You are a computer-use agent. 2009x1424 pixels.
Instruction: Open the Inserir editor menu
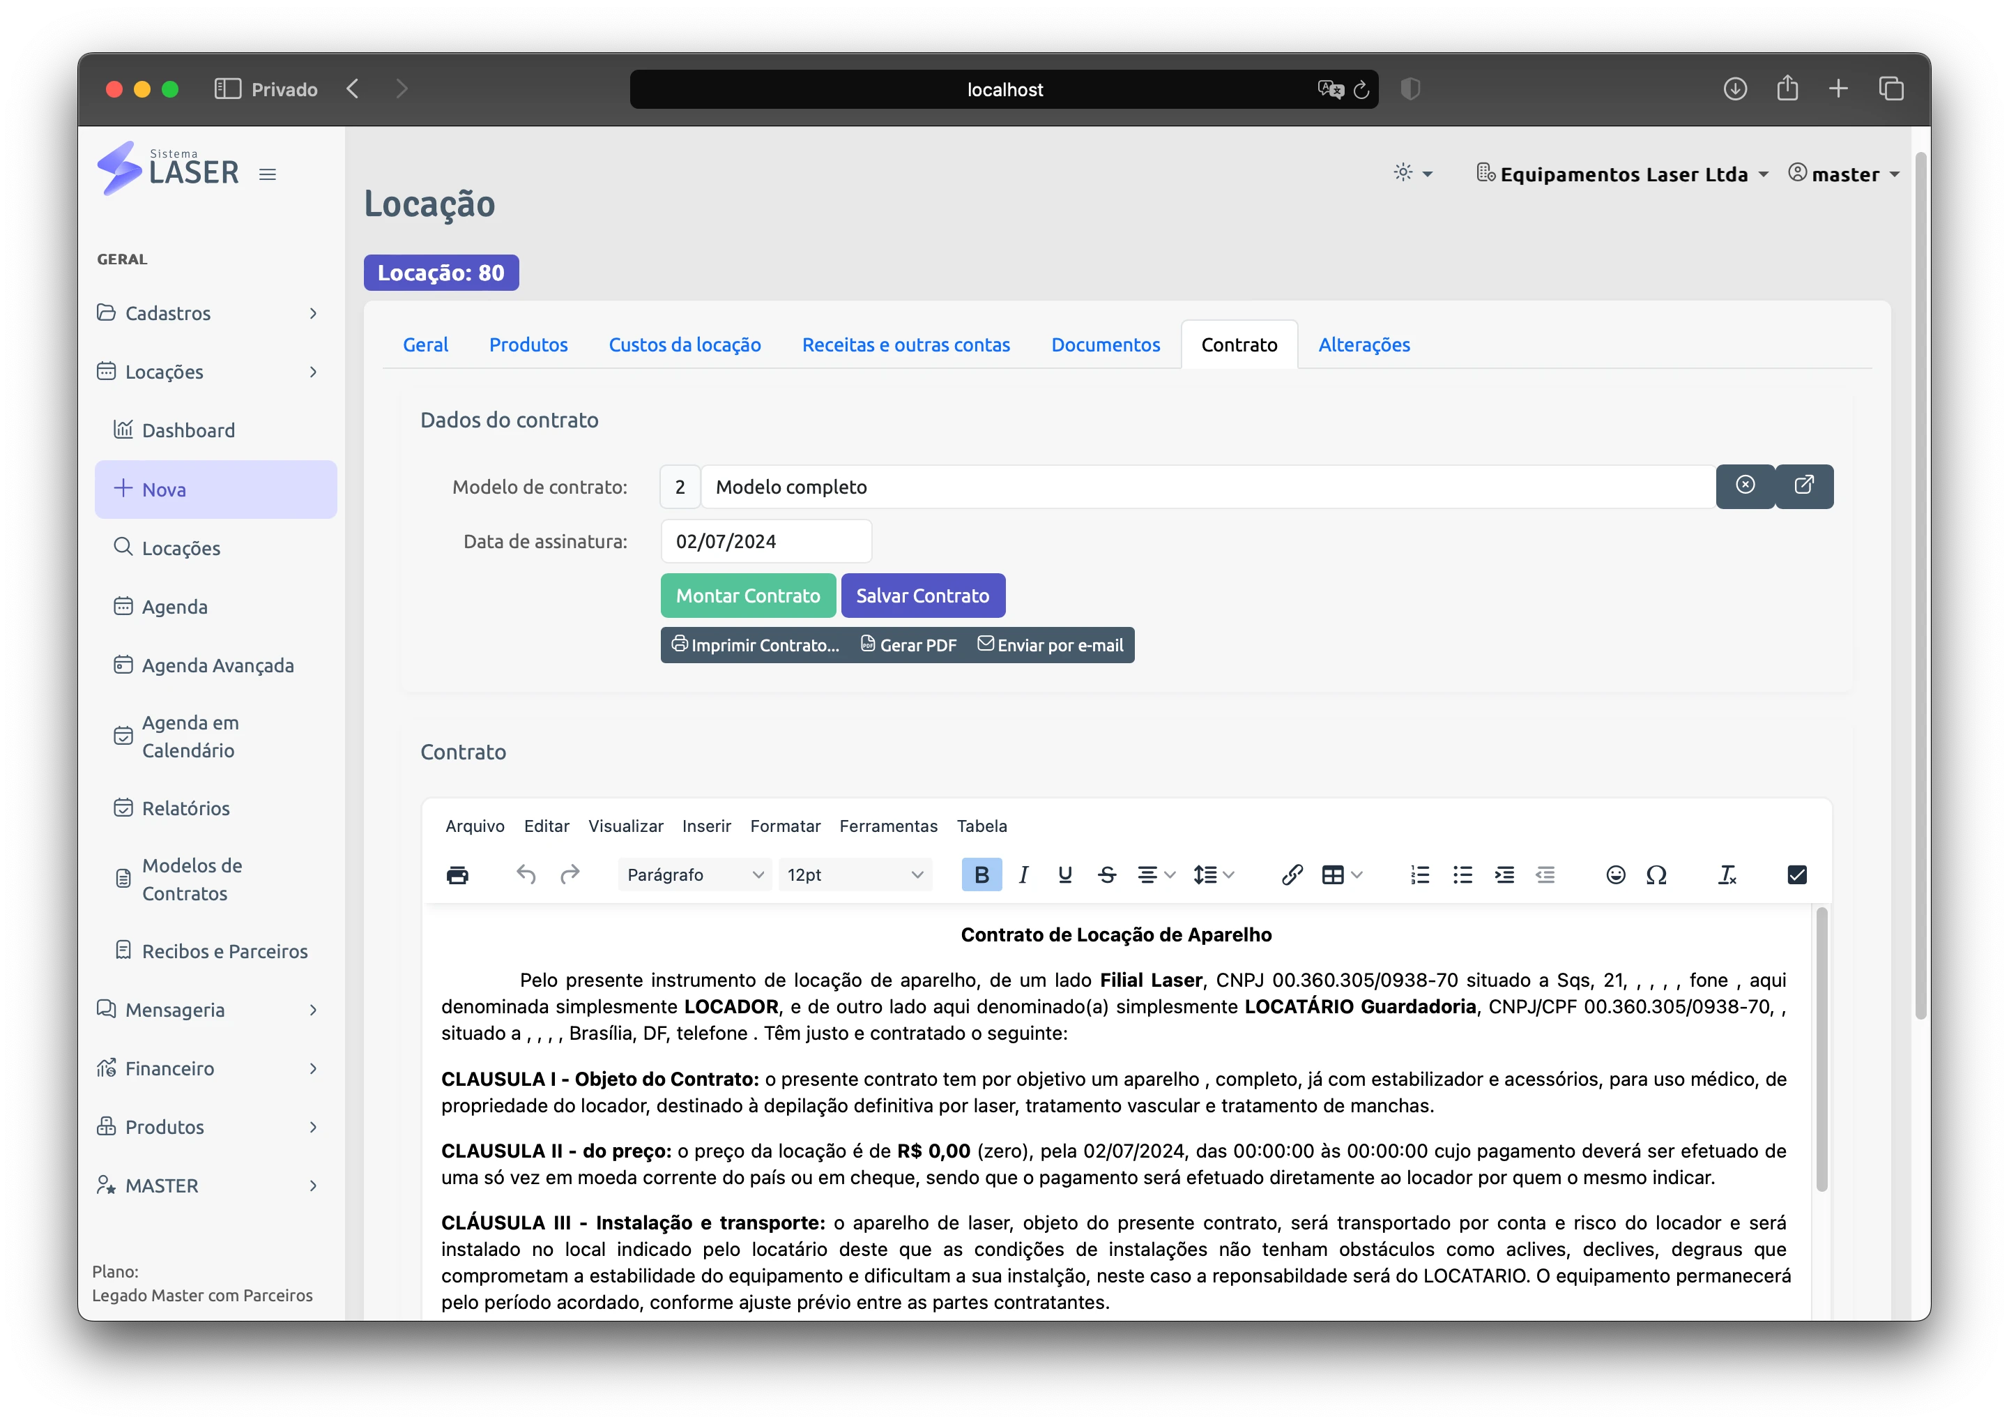pos(706,826)
